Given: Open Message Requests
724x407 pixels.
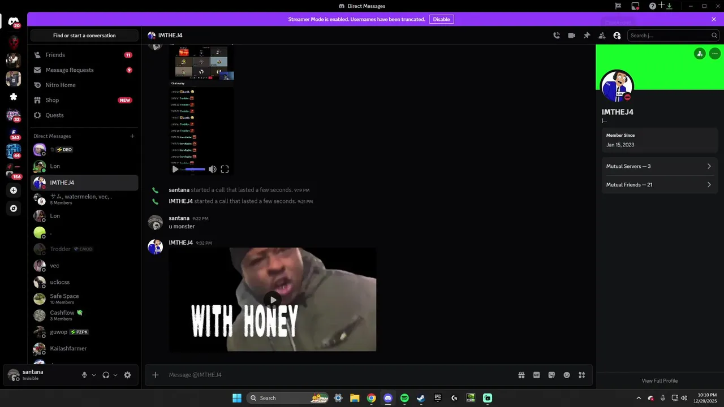Looking at the screenshot, I should 84,70.
